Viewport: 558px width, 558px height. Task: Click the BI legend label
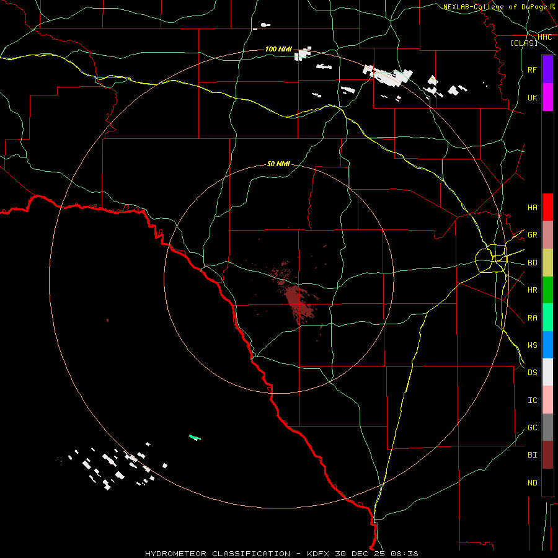(x=532, y=455)
